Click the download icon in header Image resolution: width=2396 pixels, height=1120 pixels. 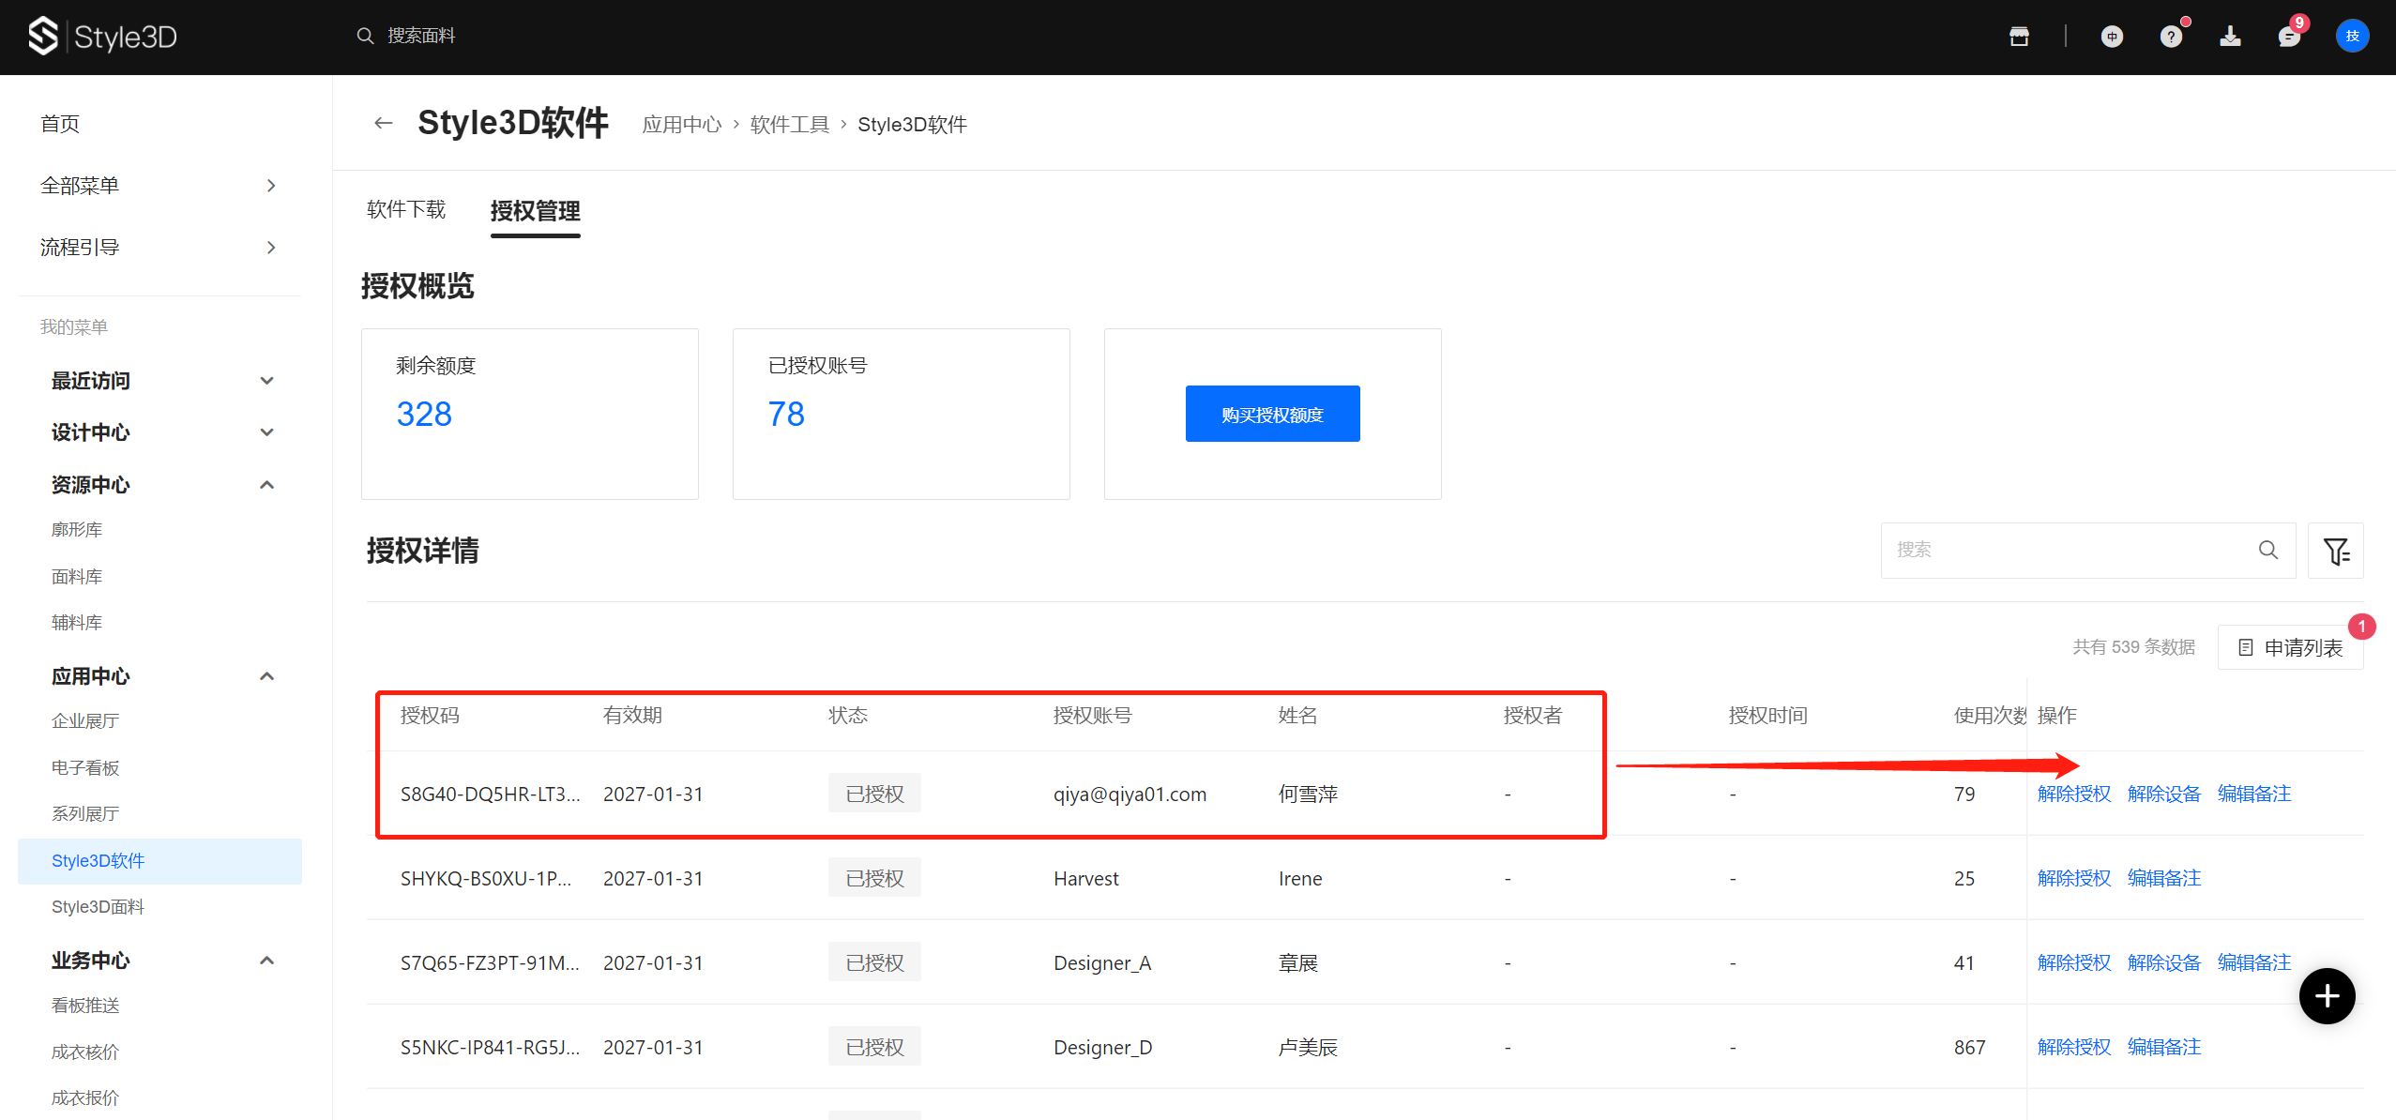(x=2230, y=37)
